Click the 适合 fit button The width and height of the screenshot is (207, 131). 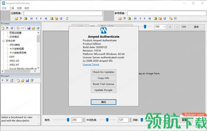[196, 27]
